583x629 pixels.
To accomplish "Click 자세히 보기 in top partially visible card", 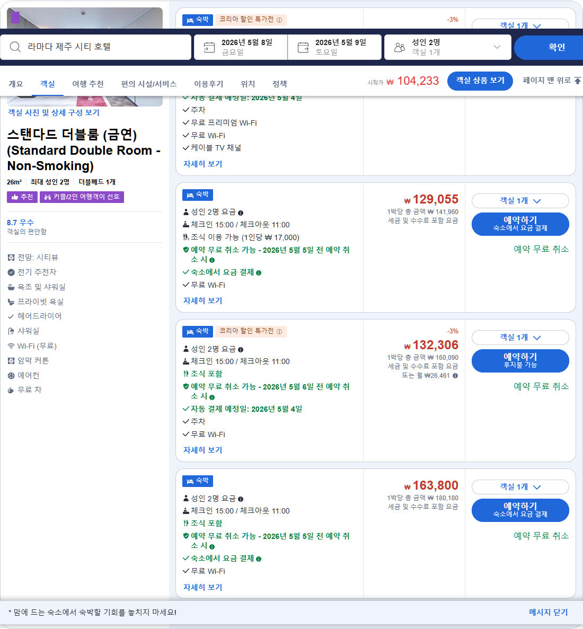I will click(x=202, y=164).
